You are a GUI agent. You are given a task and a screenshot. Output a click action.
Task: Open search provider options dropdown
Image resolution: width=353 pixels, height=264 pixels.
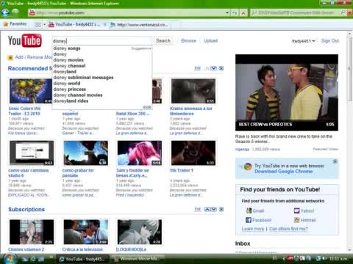(x=349, y=12)
